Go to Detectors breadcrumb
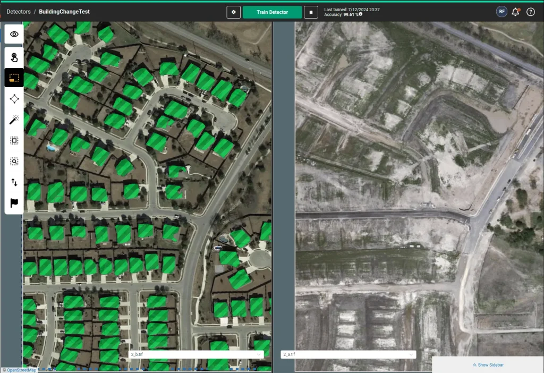This screenshot has width=544, height=373. (x=19, y=12)
